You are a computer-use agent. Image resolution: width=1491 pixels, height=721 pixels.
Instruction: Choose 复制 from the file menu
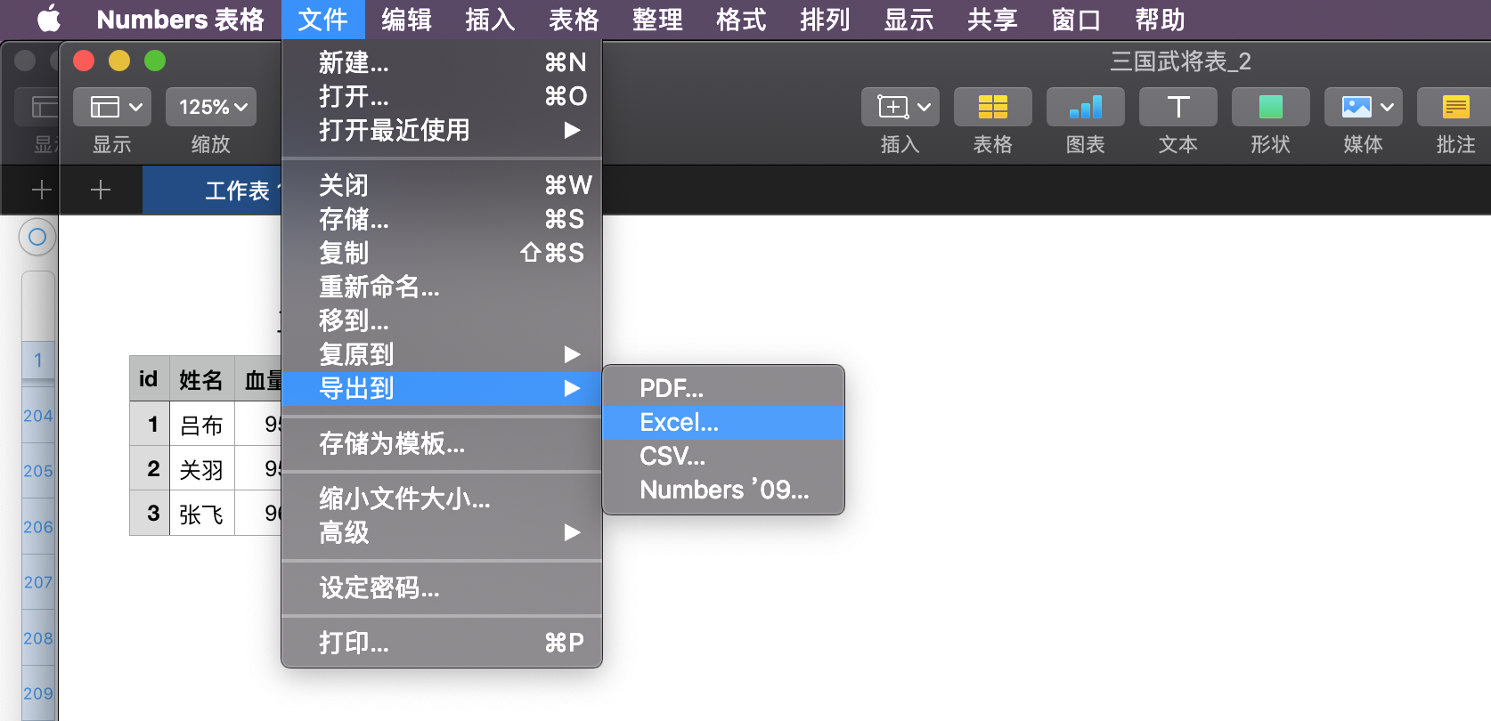pos(442,253)
